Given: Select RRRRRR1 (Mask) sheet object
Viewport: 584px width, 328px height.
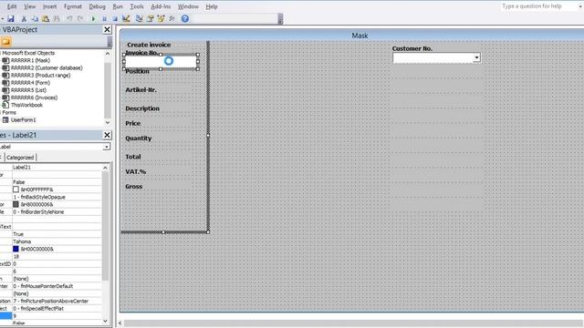Looking at the screenshot, I should click(30, 60).
